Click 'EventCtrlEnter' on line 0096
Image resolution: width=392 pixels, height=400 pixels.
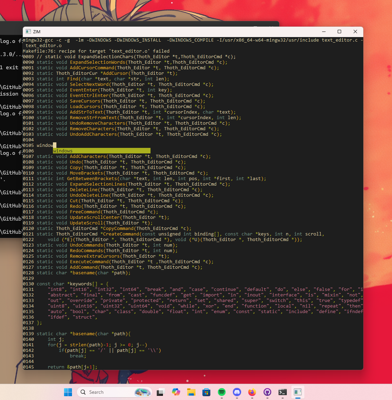pos(89,95)
